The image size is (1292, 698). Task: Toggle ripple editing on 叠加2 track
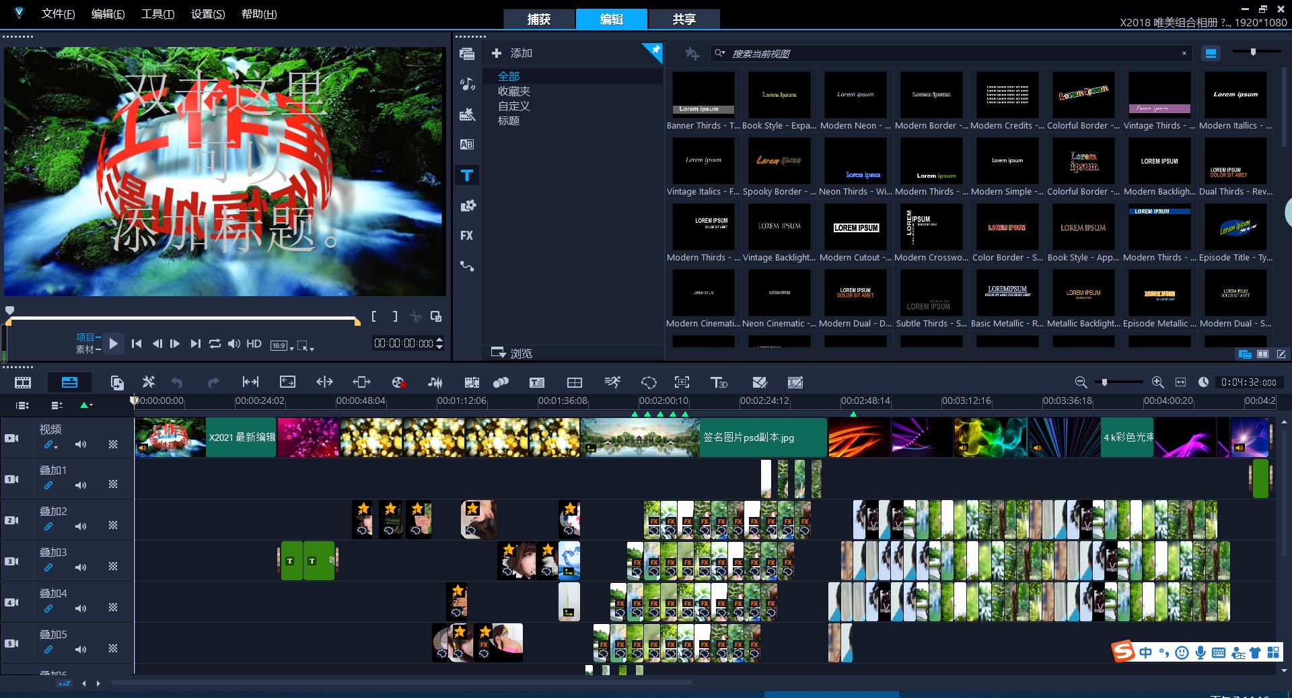pyautogui.click(x=48, y=526)
